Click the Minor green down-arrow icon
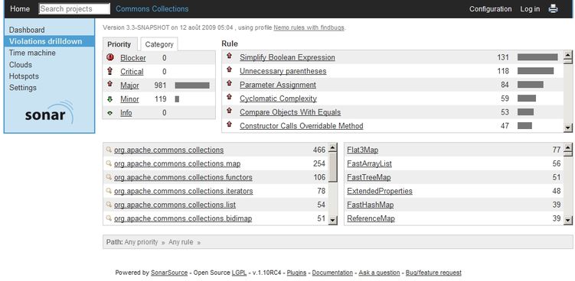Viewport: 575px width, 281px height. coord(109,99)
